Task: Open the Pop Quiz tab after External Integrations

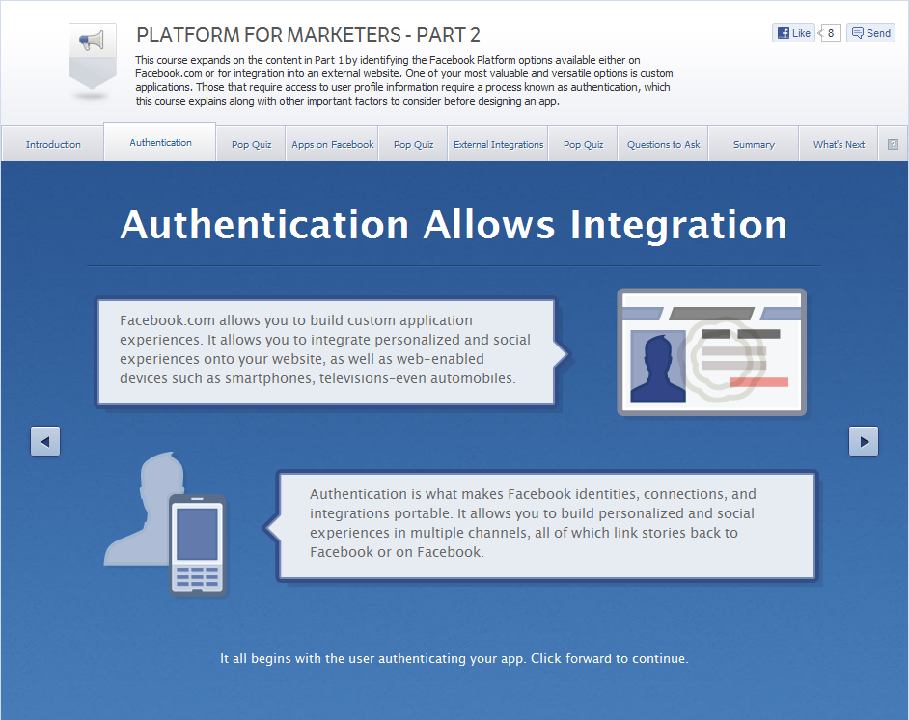Action: [x=583, y=144]
